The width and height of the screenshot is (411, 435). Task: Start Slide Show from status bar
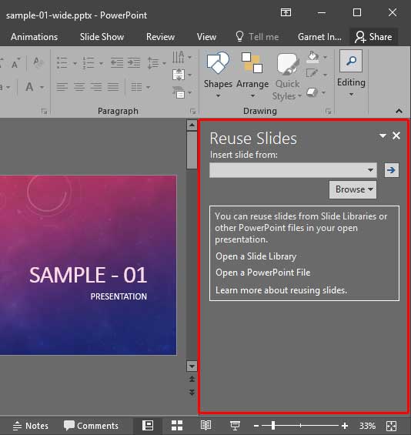[x=235, y=425]
